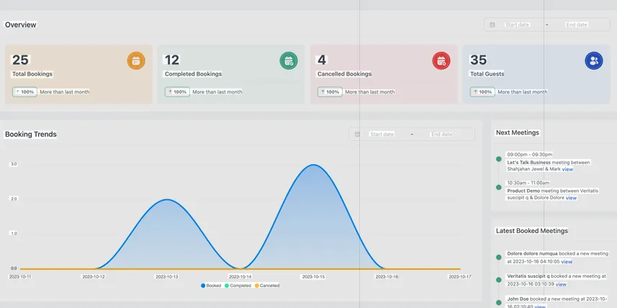617x308 pixels.
Task: Click green timeline dot beside Veritatis suscipit q
Action: coord(498,280)
